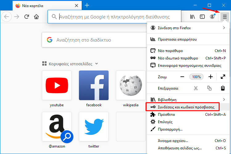Click the hamburger menu button
Viewport: 231px width, 154px height.
225,17
